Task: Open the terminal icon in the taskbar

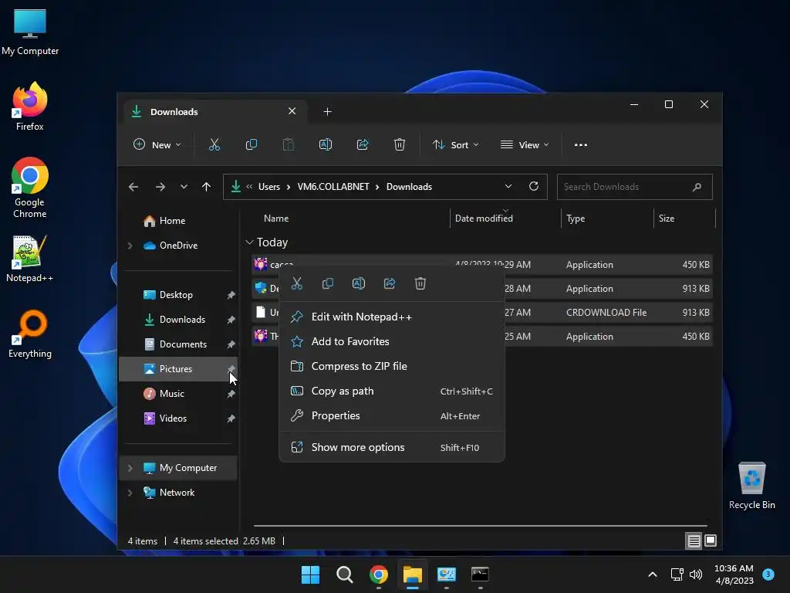Action: click(480, 574)
